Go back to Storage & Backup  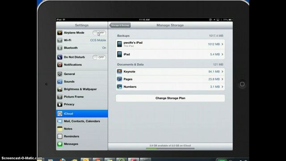pos(120,25)
